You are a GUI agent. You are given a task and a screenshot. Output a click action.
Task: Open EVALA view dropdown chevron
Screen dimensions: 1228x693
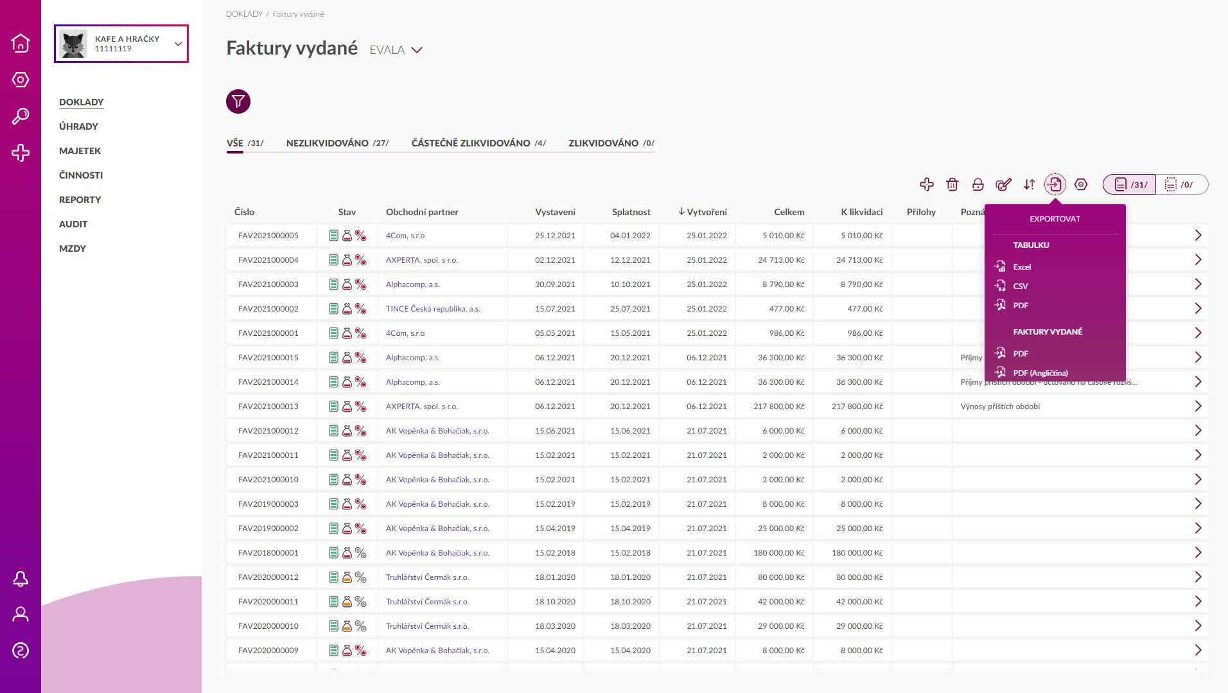tap(417, 50)
